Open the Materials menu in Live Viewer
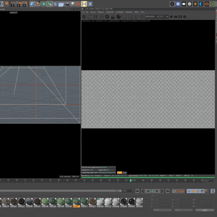Screen dimensions: 217x217 coord(110,12)
